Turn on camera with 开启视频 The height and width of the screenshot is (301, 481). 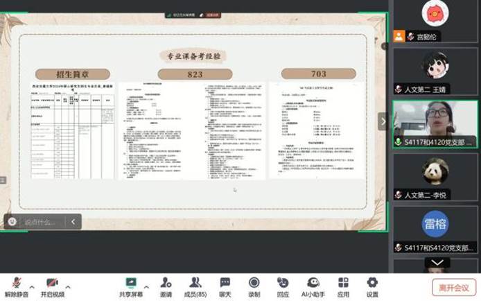coord(52,286)
